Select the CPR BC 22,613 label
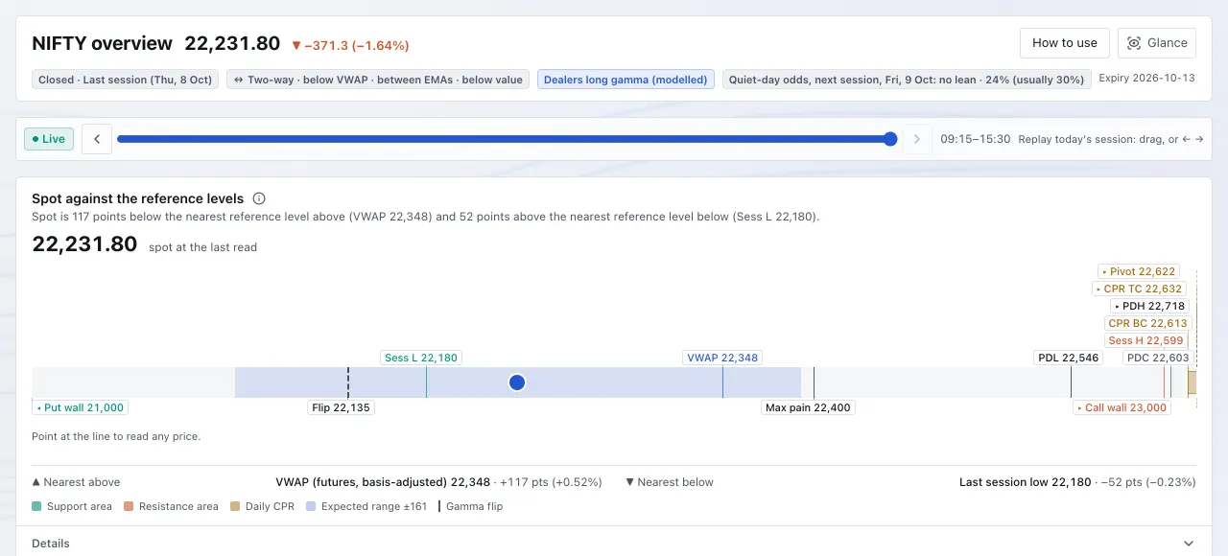This screenshot has width=1228, height=556. click(x=1147, y=323)
